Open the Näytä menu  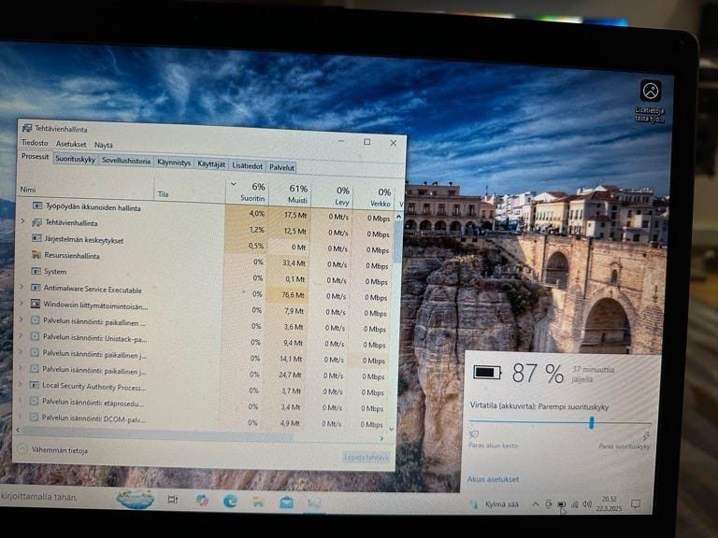[x=104, y=145]
